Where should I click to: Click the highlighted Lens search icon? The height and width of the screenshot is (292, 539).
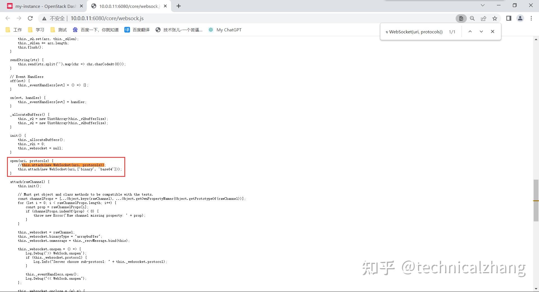click(461, 18)
